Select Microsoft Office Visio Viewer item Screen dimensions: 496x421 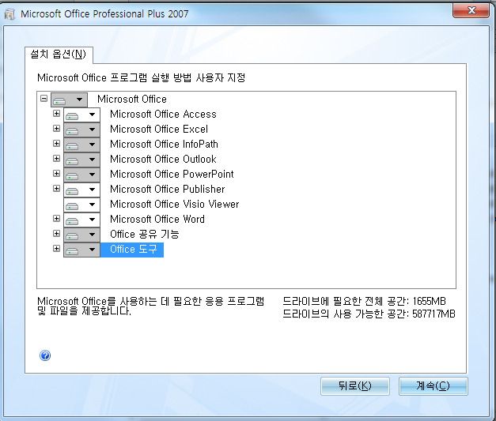tap(174, 204)
